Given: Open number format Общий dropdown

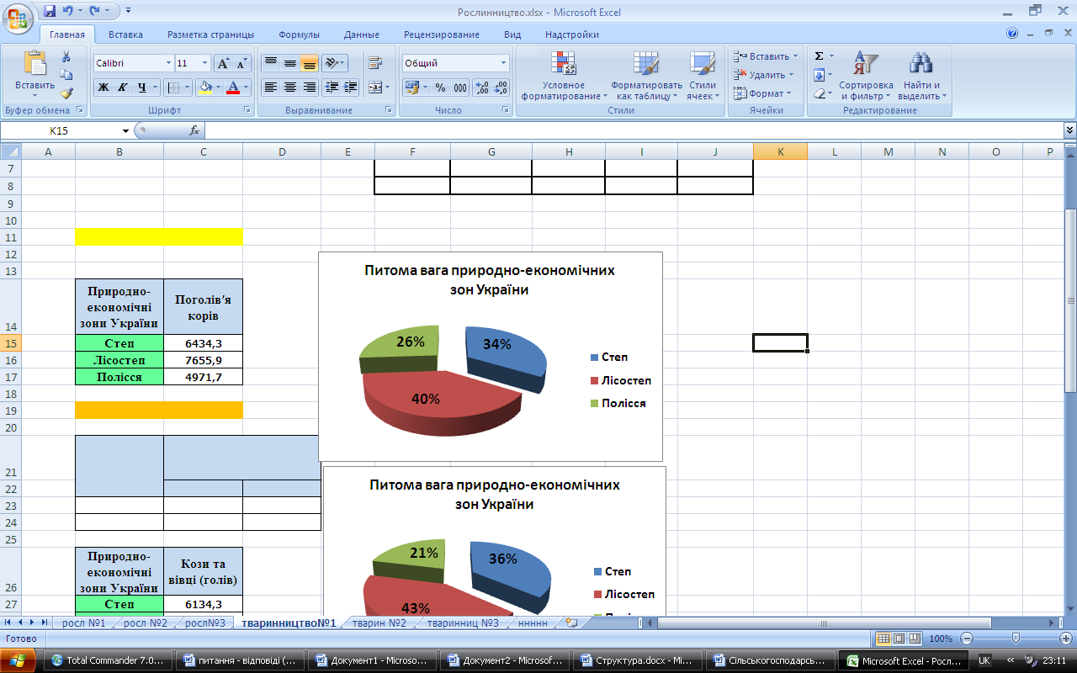Looking at the screenshot, I should [504, 63].
